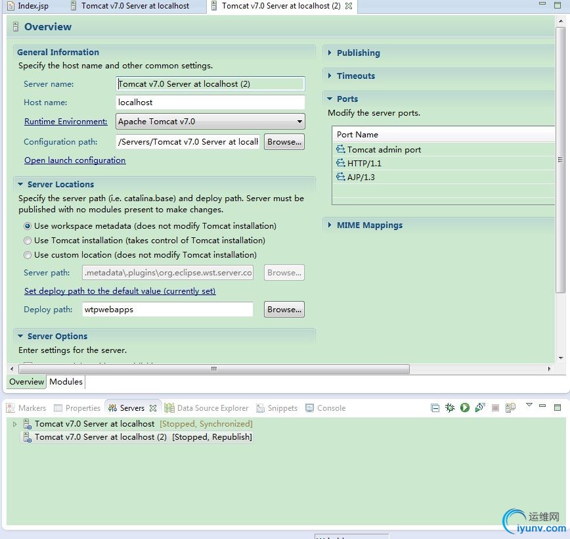Start the server in debug mode
The width and height of the screenshot is (570, 539).
pyautogui.click(x=450, y=408)
